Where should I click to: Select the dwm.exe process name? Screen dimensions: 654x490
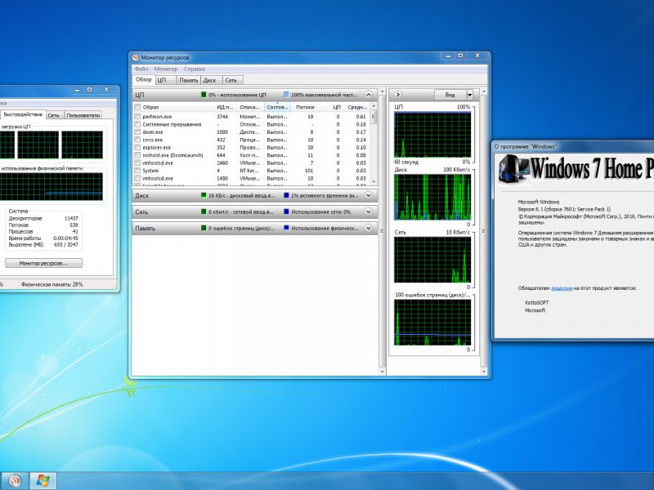(x=153, y=132)
